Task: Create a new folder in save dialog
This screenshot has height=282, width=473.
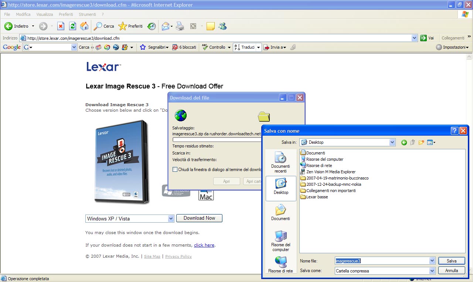Action: click(421, 142)
